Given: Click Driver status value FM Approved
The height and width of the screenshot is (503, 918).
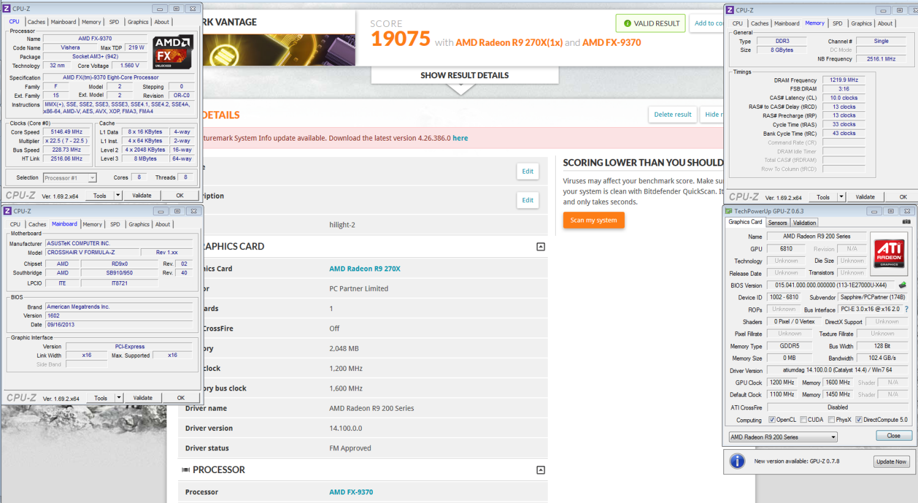Looking at the screenshot, I should pyautogui.click(x=350, y=448).
